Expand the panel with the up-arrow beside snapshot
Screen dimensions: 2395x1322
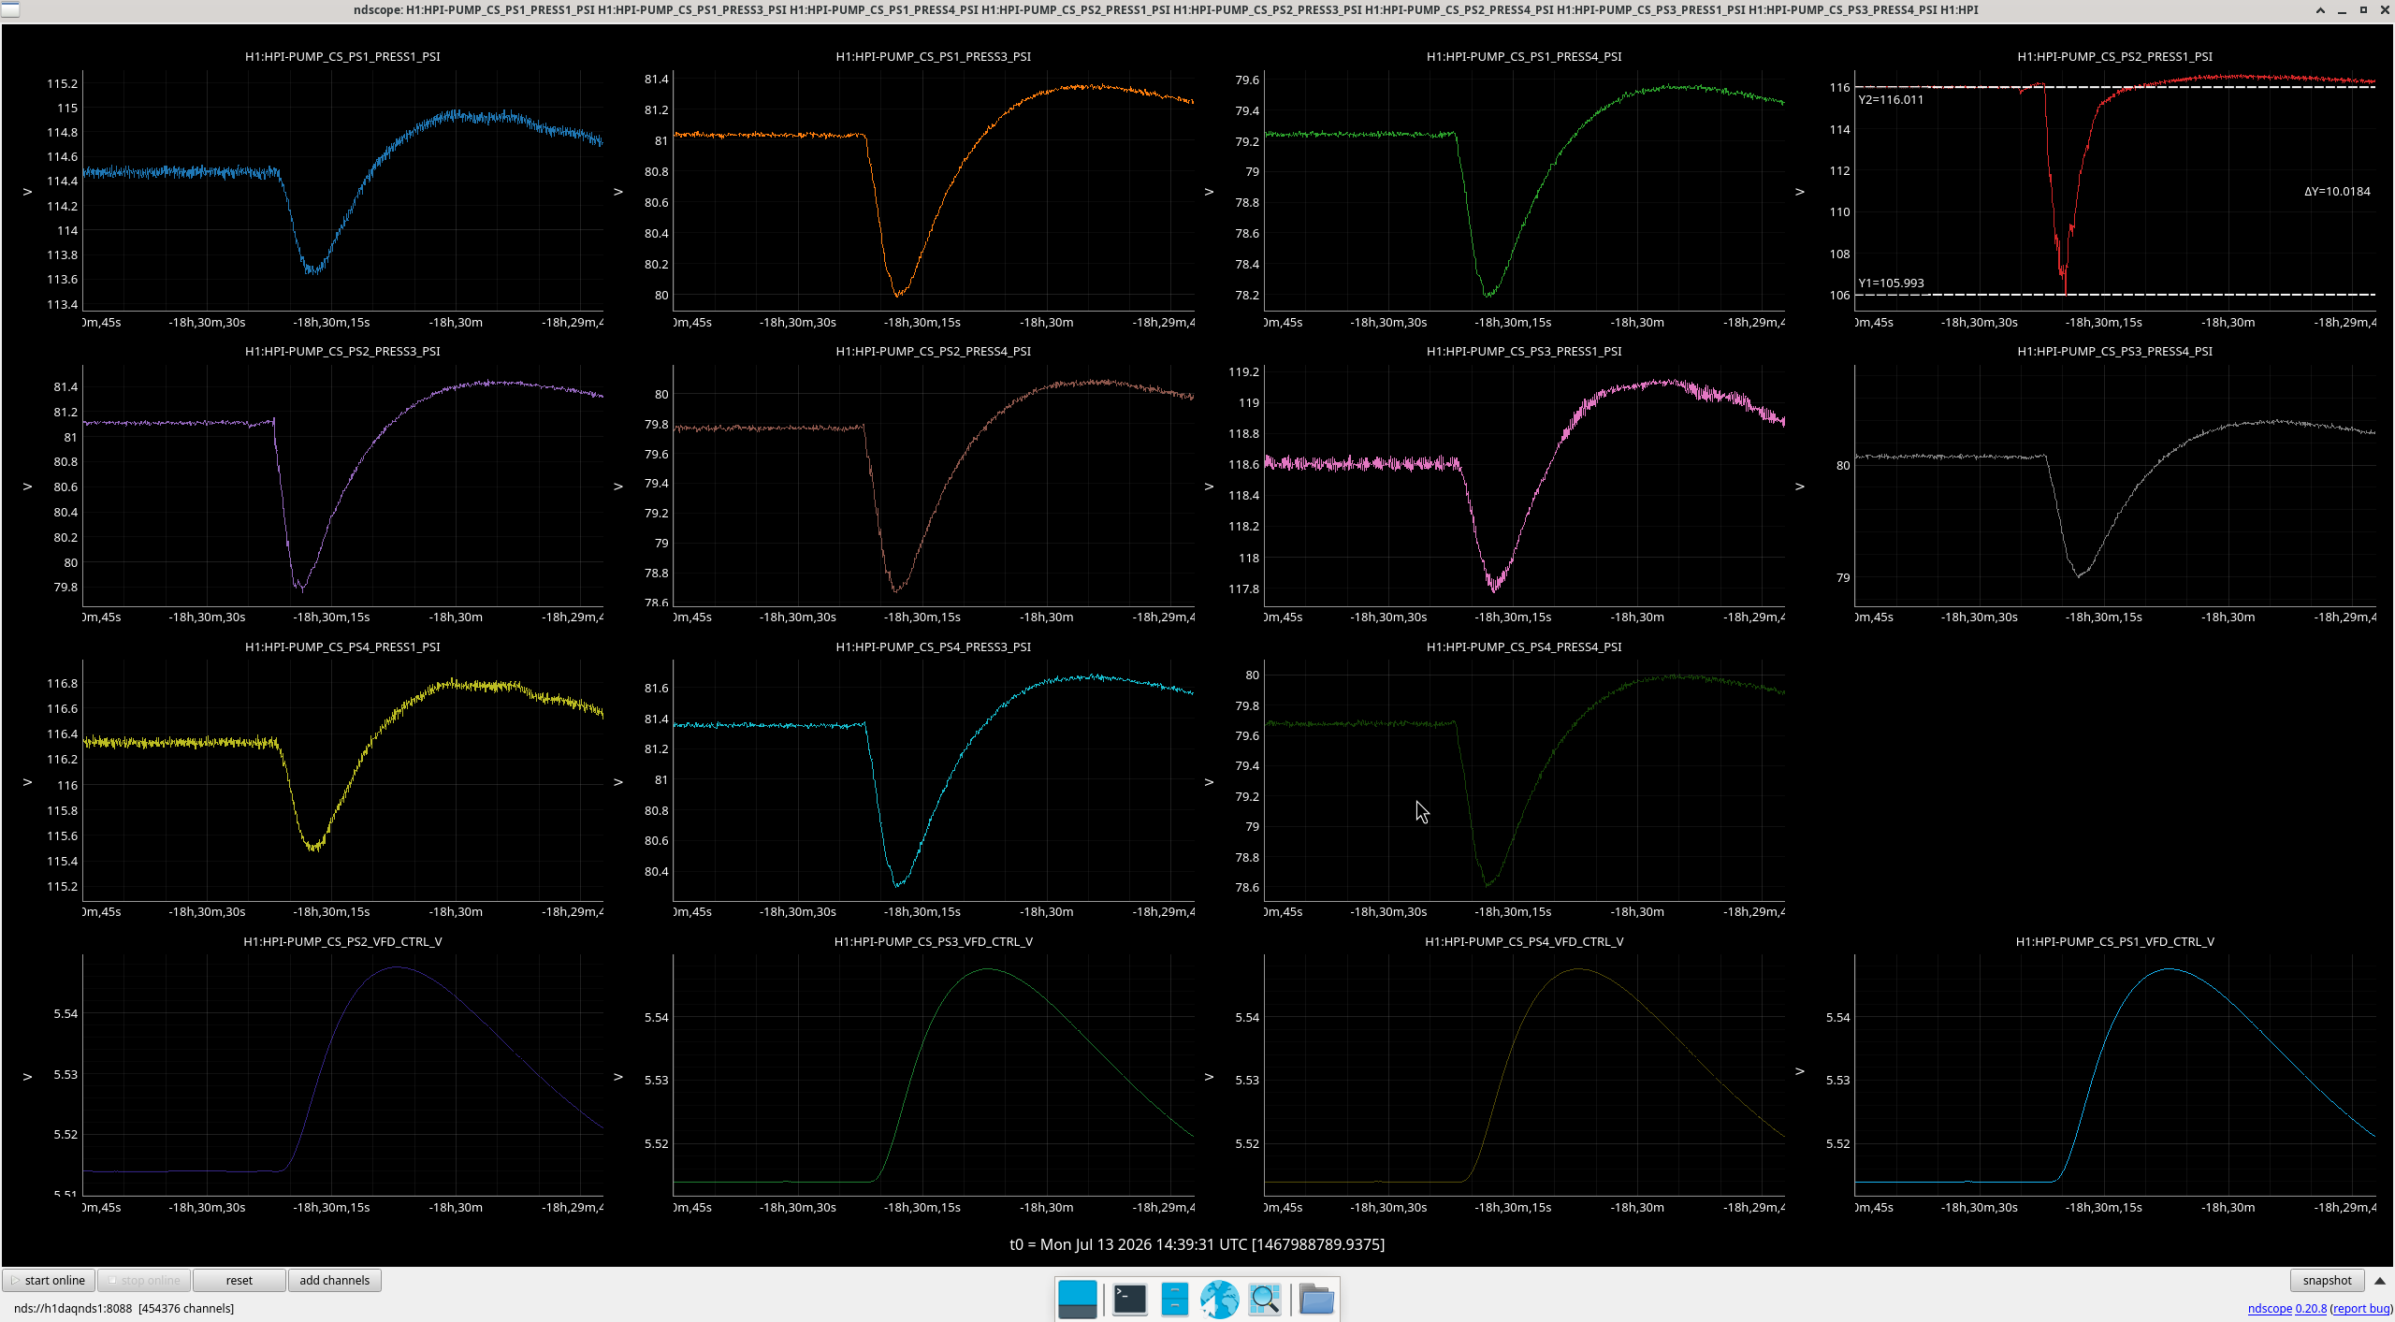[x=2380, y=1280]
